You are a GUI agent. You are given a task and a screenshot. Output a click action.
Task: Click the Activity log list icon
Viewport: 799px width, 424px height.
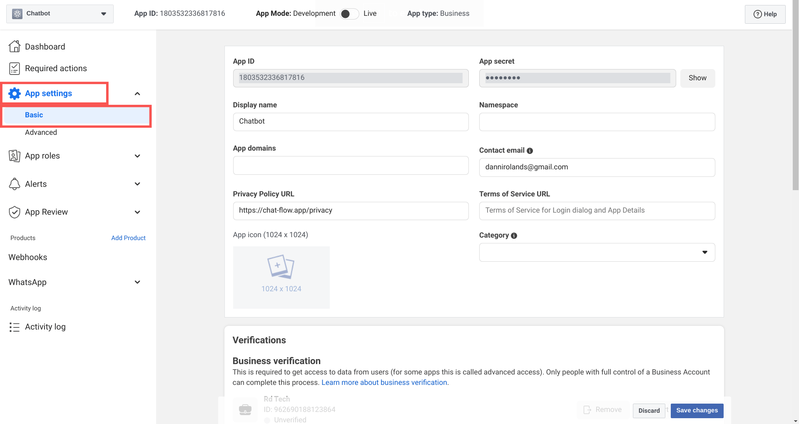pyautogui.click(x=15, y=327)
